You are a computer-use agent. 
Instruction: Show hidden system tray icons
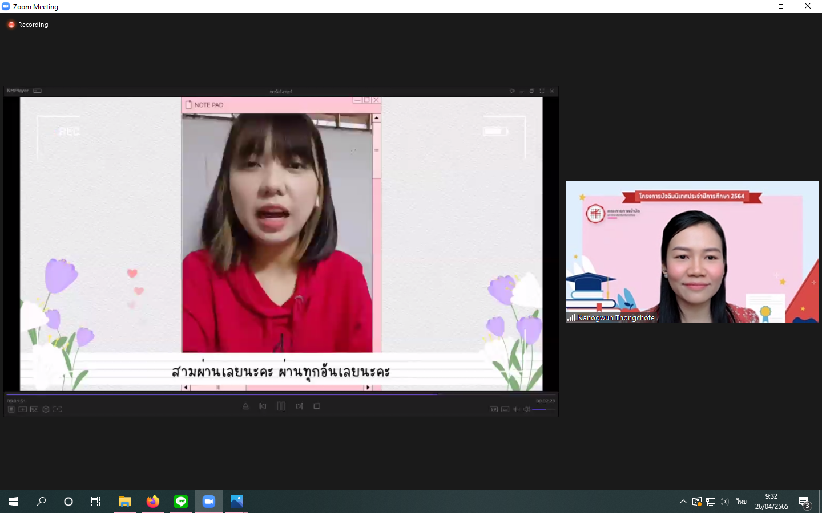pyautogui.click(x=683, y=502)
